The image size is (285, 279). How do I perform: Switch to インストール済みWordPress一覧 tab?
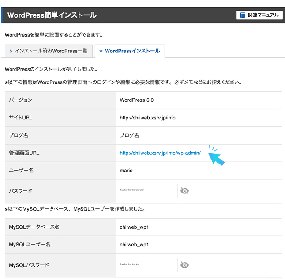tap(49, 51)
